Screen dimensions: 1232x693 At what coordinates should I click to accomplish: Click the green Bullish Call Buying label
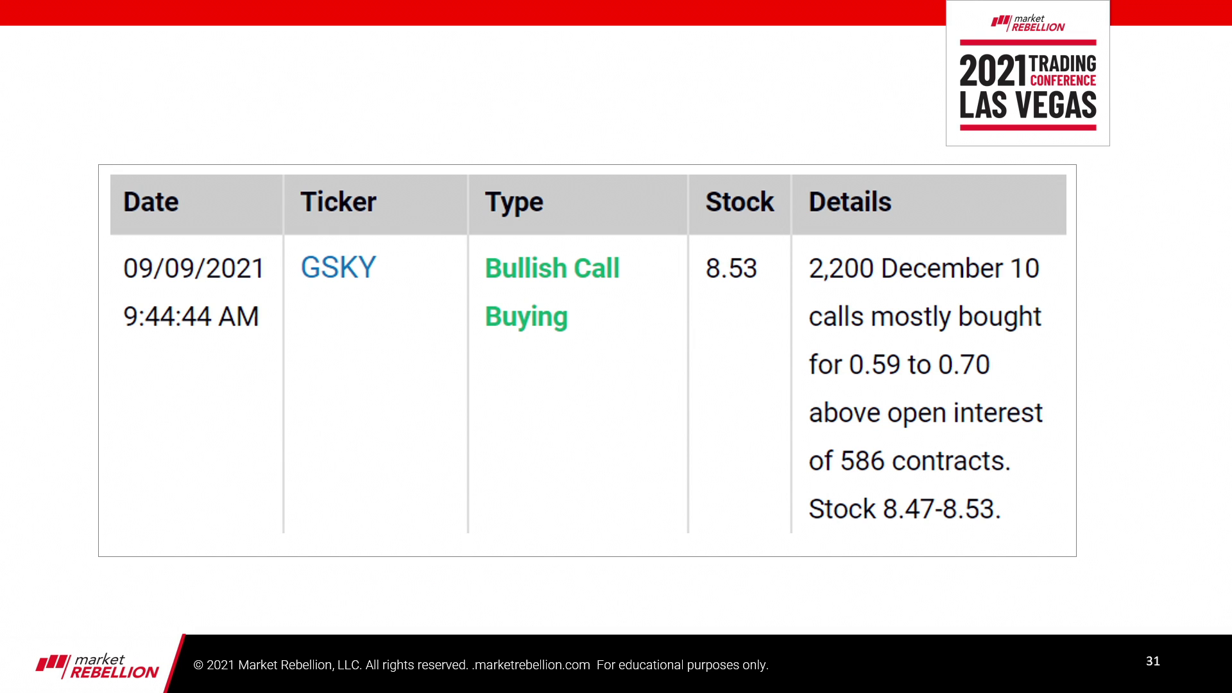[x=552, y=292]
